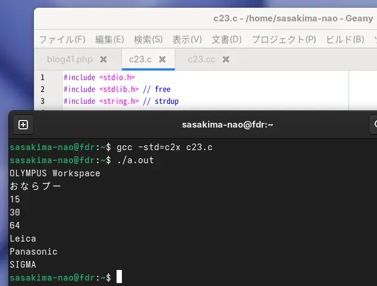Click line number 1 in Geany margin
This screenshot has width=377, height=286.
(42, 78)
